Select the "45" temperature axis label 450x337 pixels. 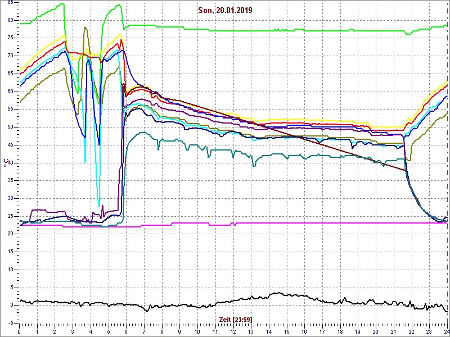pos(10,145)
